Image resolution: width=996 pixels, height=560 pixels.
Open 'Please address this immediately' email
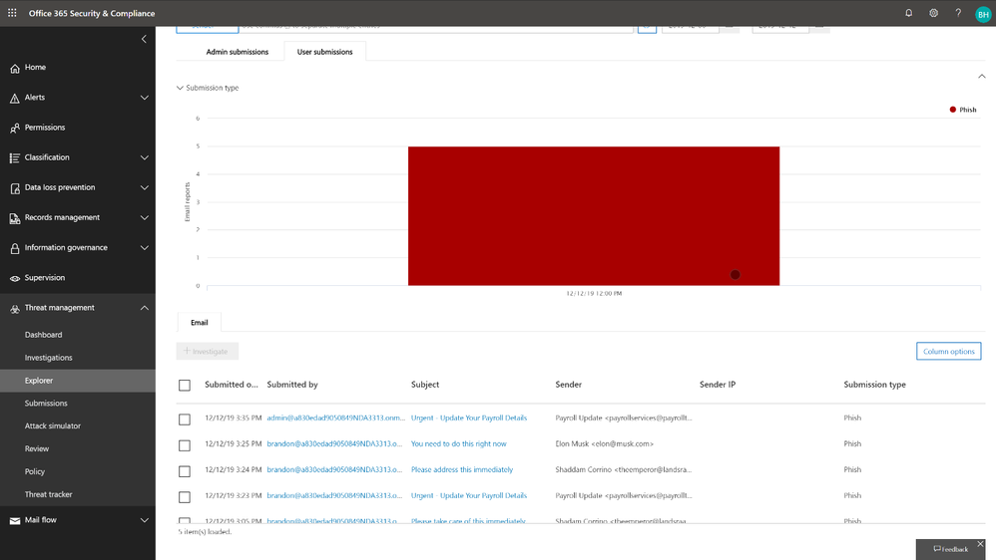[462, 470]
